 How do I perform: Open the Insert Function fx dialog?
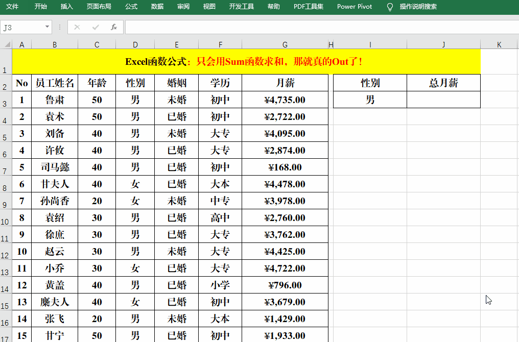(x=113, y=27)
